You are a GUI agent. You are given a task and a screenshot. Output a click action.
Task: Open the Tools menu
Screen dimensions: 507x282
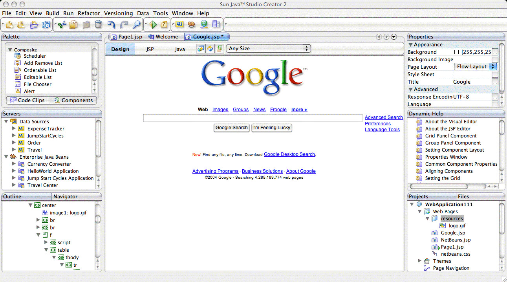click(160, 13)
